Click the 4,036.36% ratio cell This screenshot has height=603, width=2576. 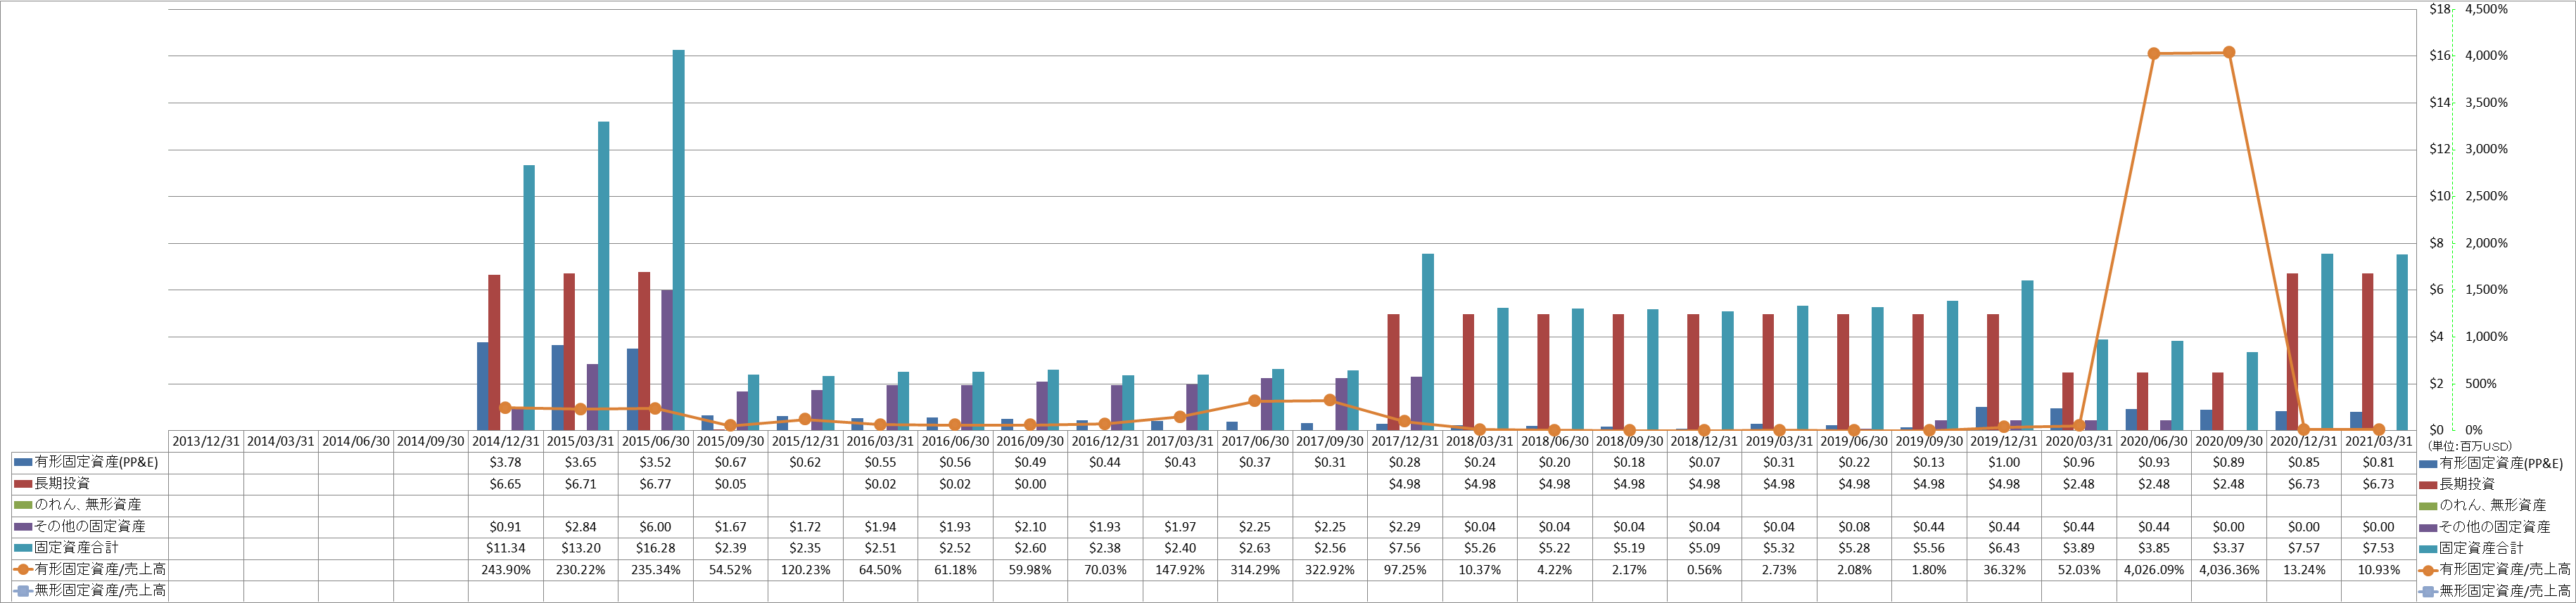coord(2229,570)
